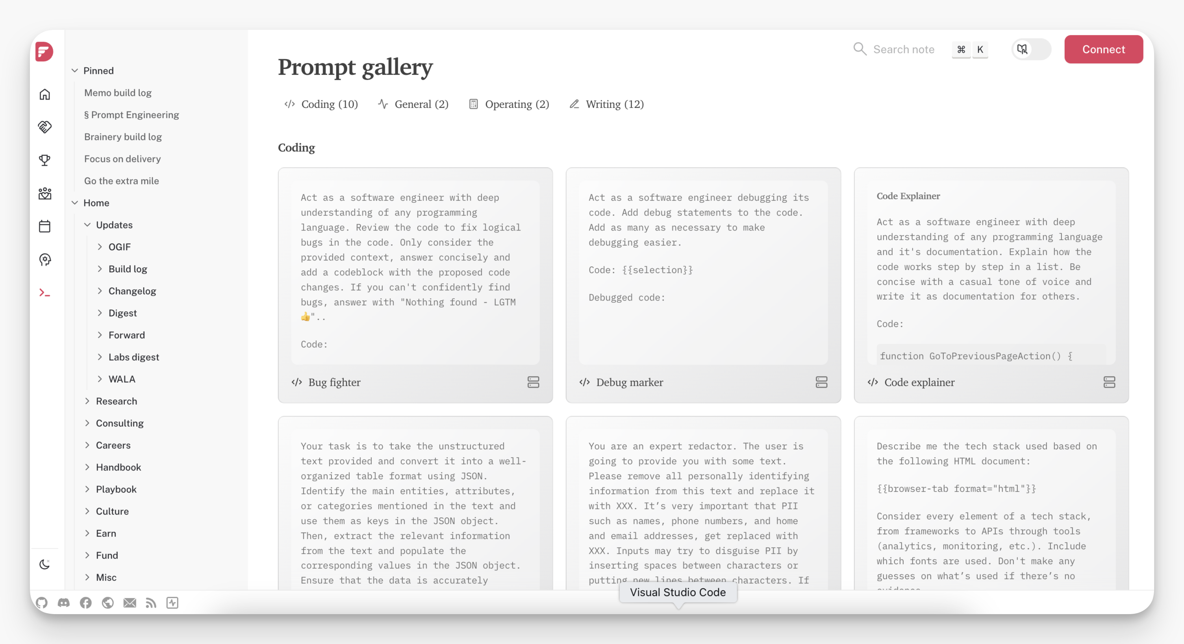Toggle dark mode moon icon

pyautogui.click(x=44, y=564)
